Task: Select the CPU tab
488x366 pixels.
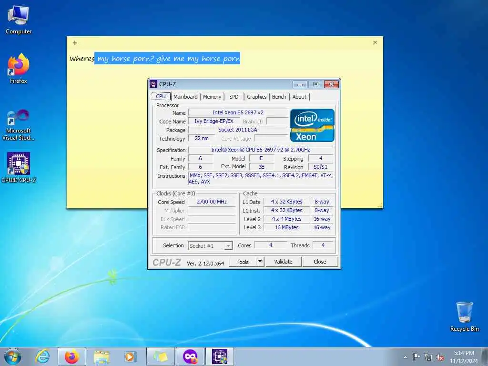Action: pyautogui.click(x=161, y=96)
